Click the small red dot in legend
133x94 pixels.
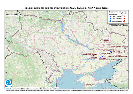[x=124, y=17]
